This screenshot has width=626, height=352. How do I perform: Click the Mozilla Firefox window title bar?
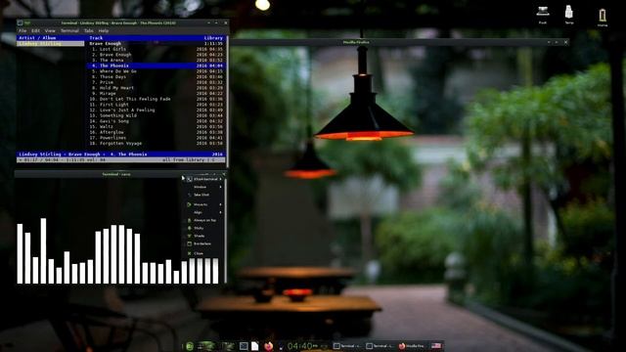point(399,42)
